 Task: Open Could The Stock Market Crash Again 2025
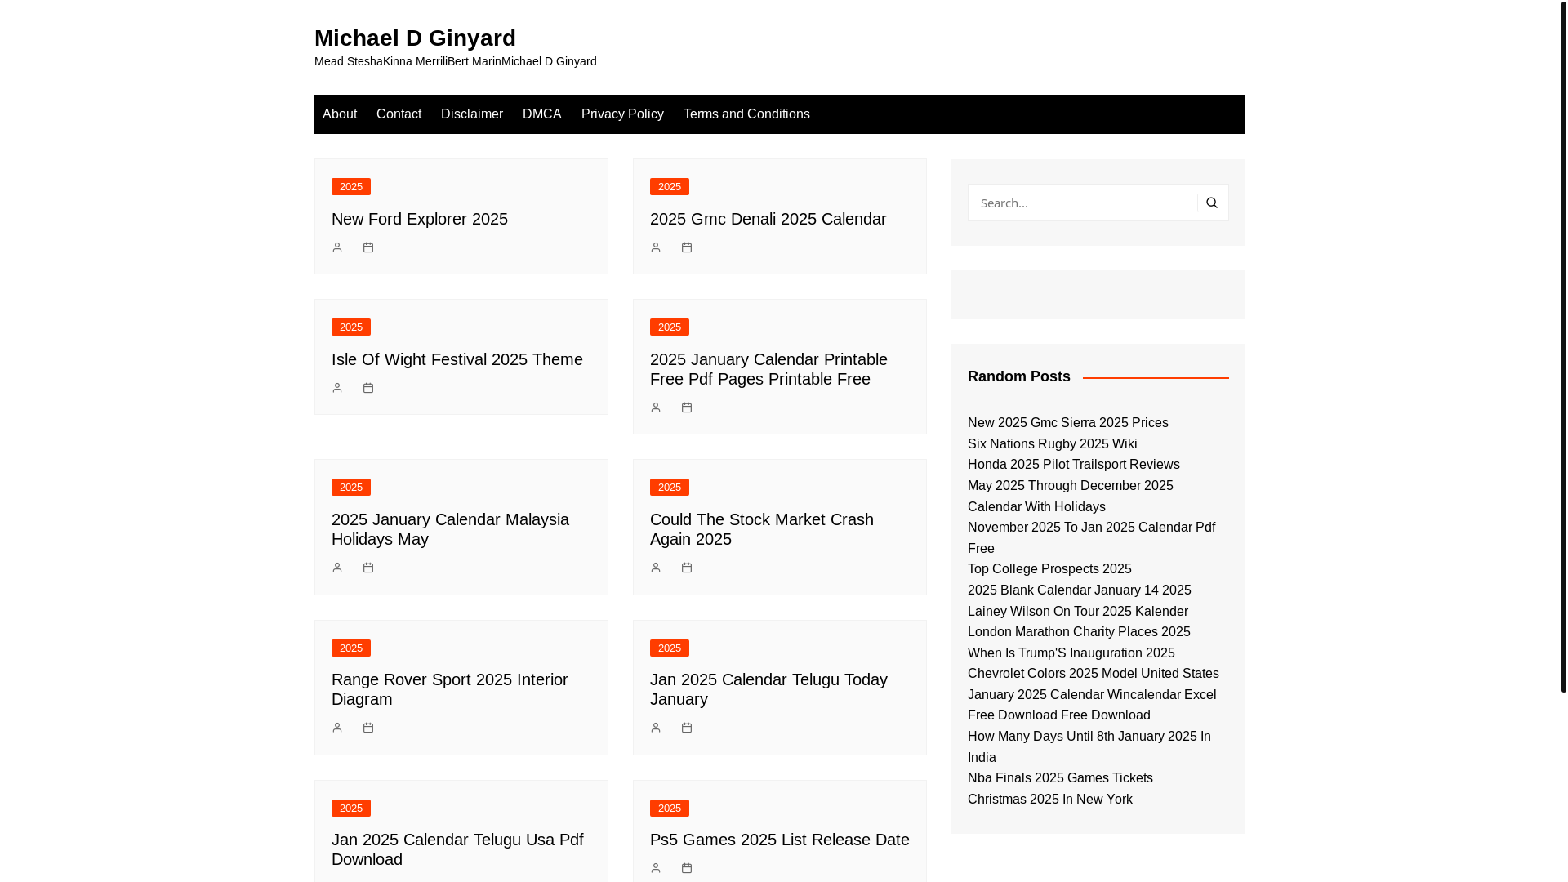click(x=762, y=529)
